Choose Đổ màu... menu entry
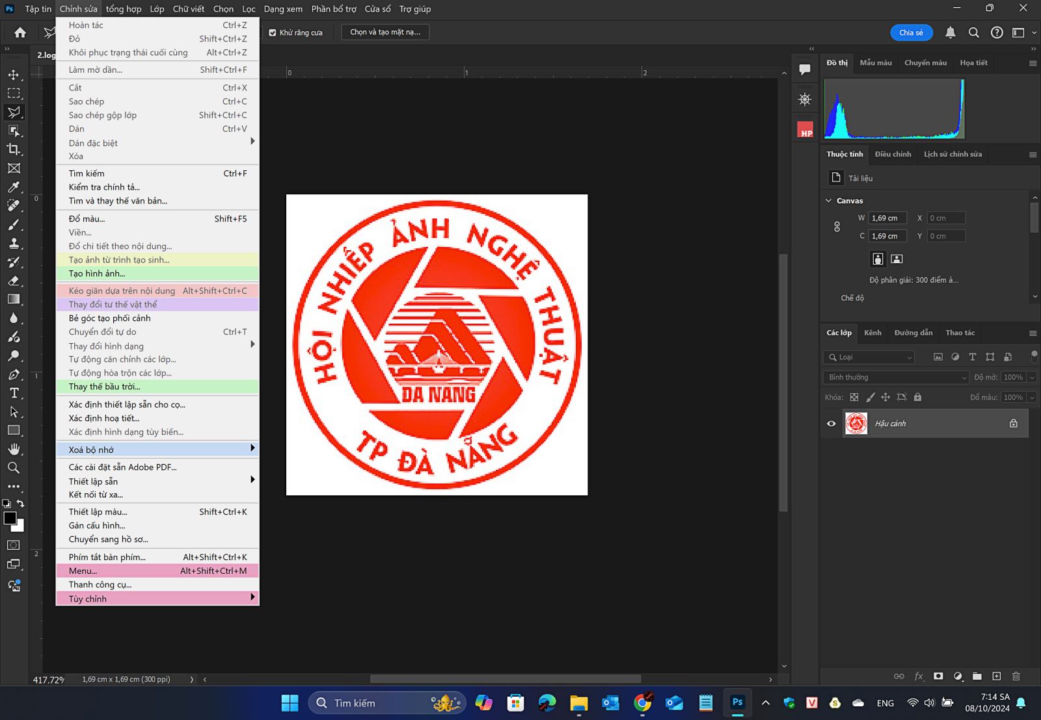 [x=157, y=219]
